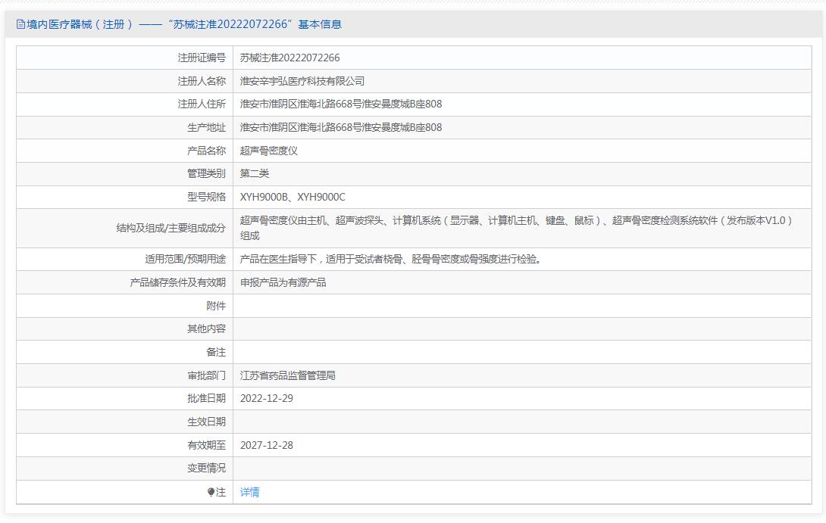Click the 注册人住所 address value

[x=340, y=104]
